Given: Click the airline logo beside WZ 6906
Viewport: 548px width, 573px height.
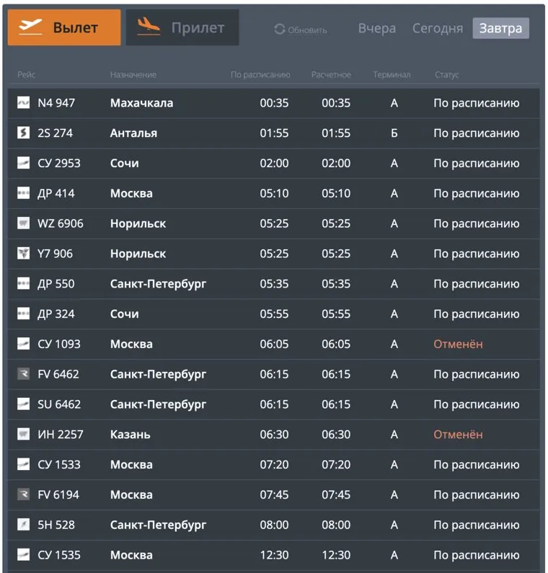Looking at the screenshot, I should tap(23, 223).
